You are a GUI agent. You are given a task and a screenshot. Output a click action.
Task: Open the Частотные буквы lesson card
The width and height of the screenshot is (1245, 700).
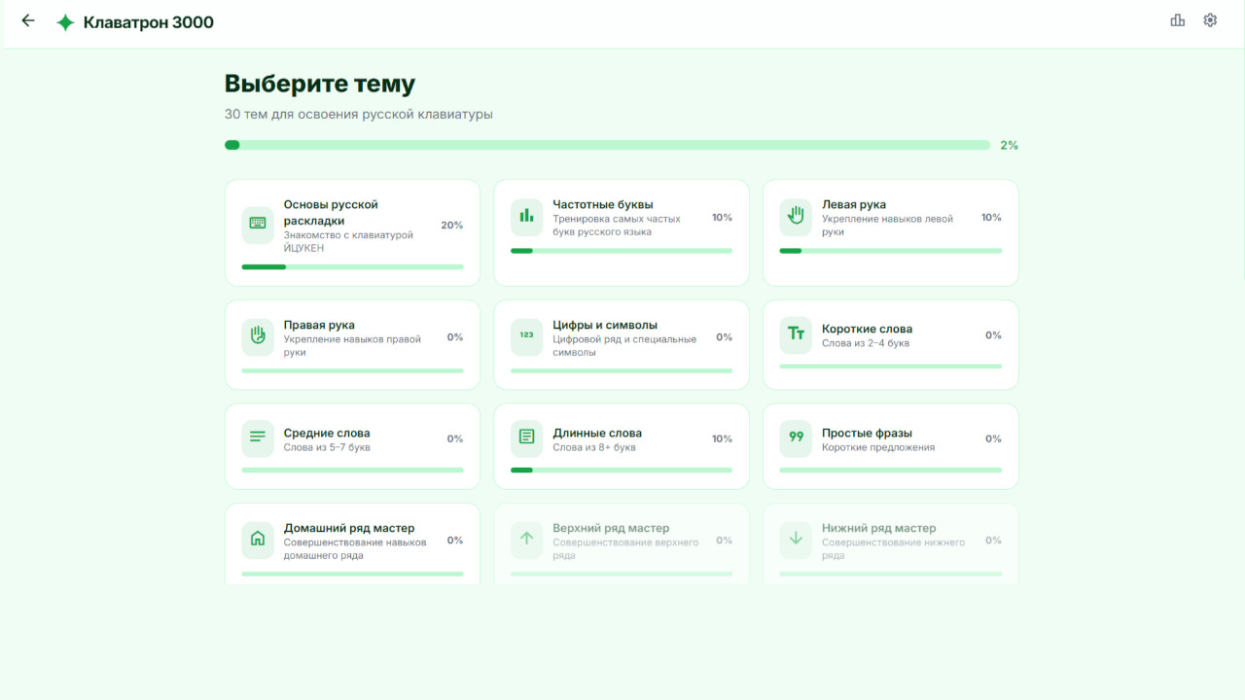[621, 232]
